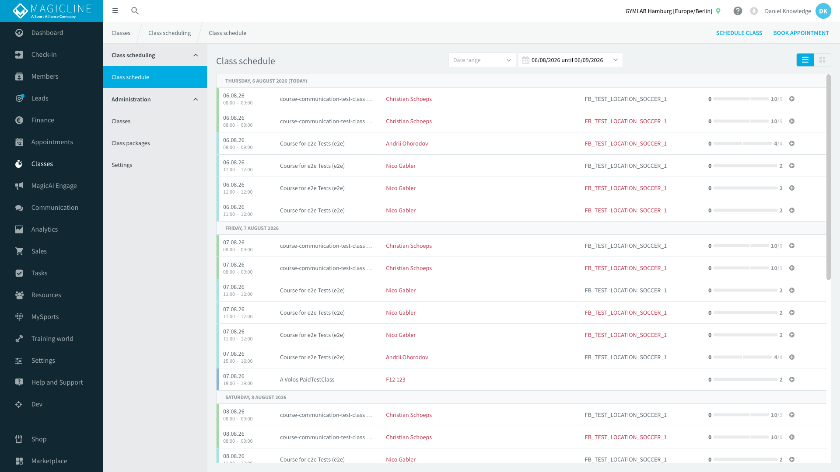Open the Date range dropdown
This screenshot has width=840, height=472.
tap(482, 60)
